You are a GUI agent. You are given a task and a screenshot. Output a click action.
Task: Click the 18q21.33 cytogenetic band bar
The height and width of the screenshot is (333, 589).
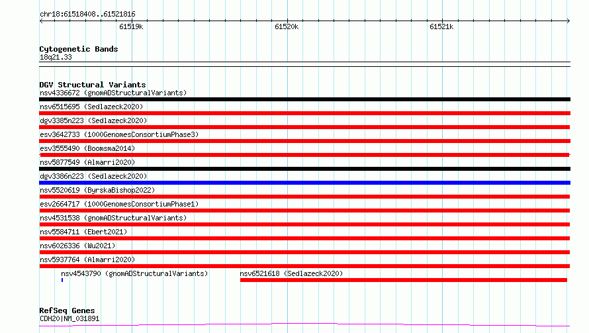pyautogui.click(x=304, y=64)
